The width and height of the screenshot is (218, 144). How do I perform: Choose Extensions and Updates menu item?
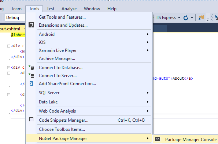89,25
